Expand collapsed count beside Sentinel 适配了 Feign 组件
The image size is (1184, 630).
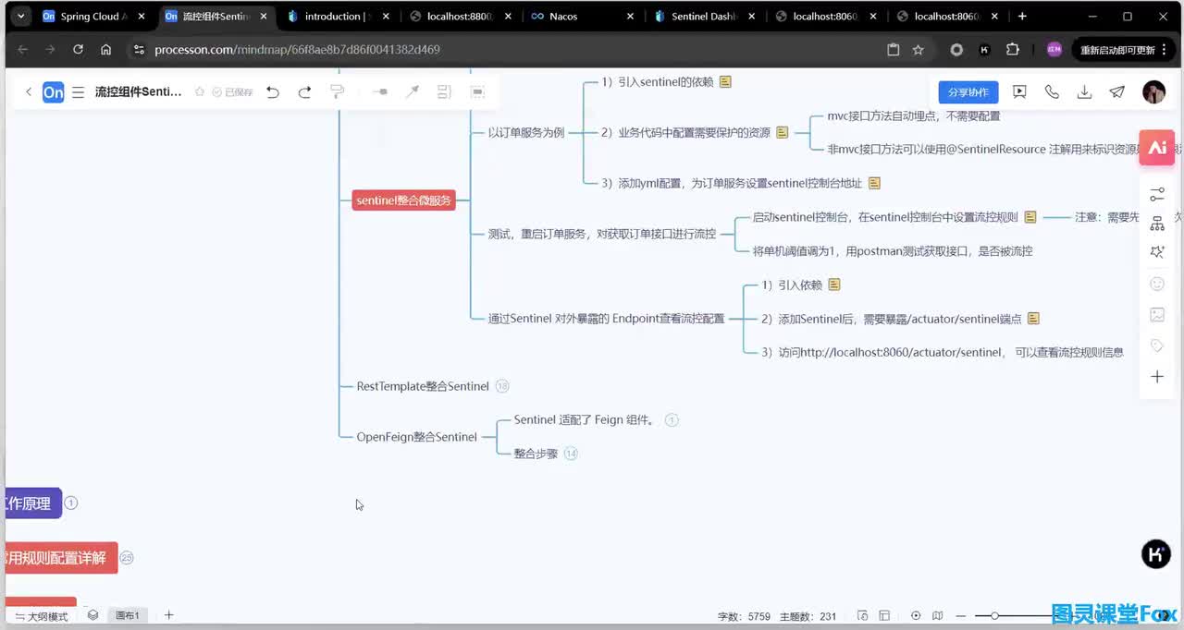(x=672, y=420)
